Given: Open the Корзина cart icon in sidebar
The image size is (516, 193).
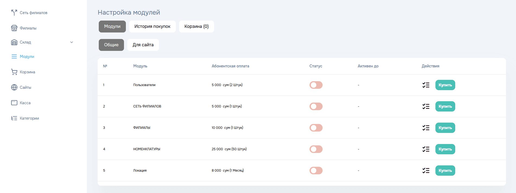Looking at the screenshot, I should click(x=14, y=72).
